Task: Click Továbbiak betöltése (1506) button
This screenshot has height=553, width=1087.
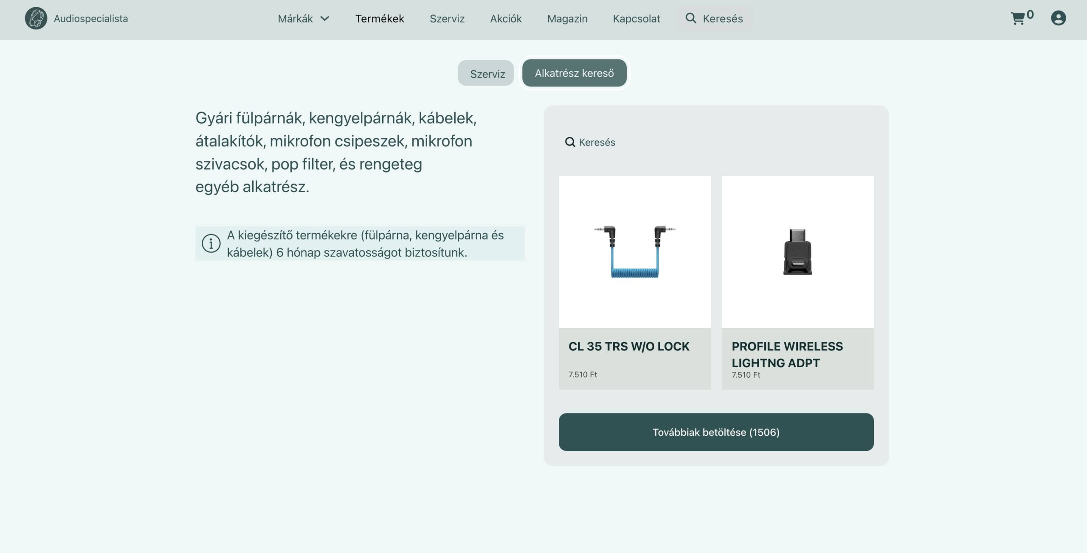Action: click(x=716, y=432)
